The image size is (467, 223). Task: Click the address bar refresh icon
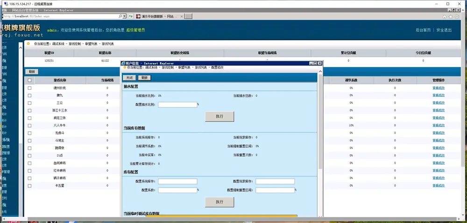[132, 16]
